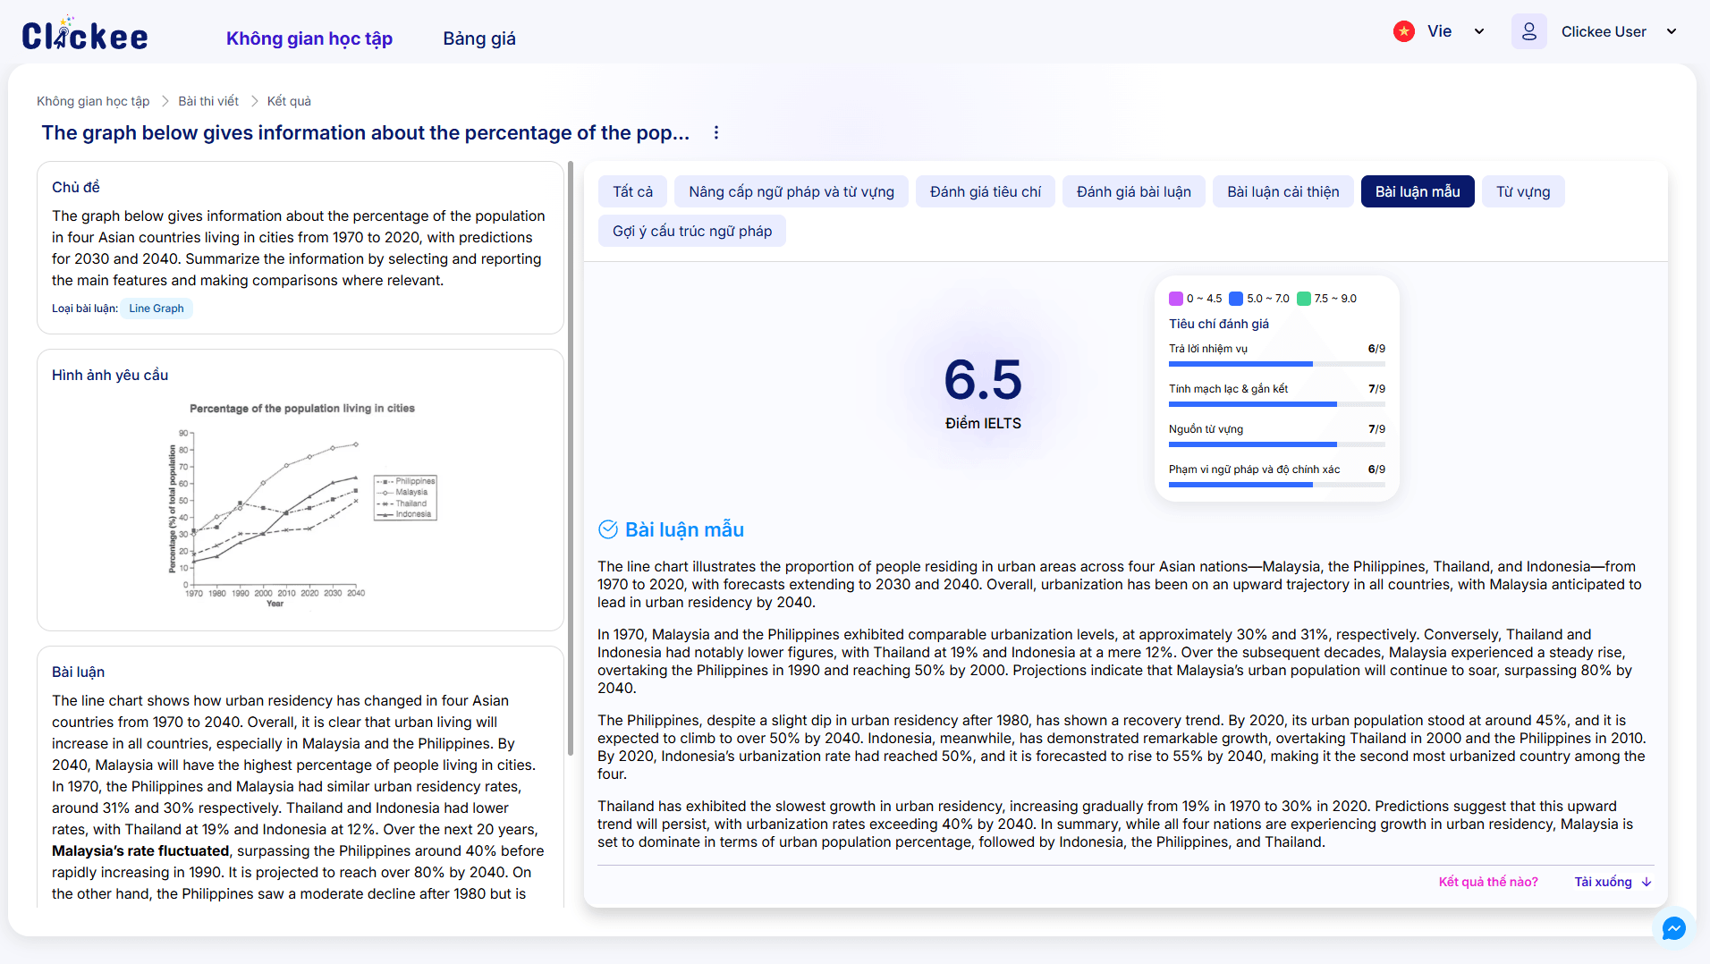
Task: Click the Vietnam flag icon
Action: (x=1404, y=31)
